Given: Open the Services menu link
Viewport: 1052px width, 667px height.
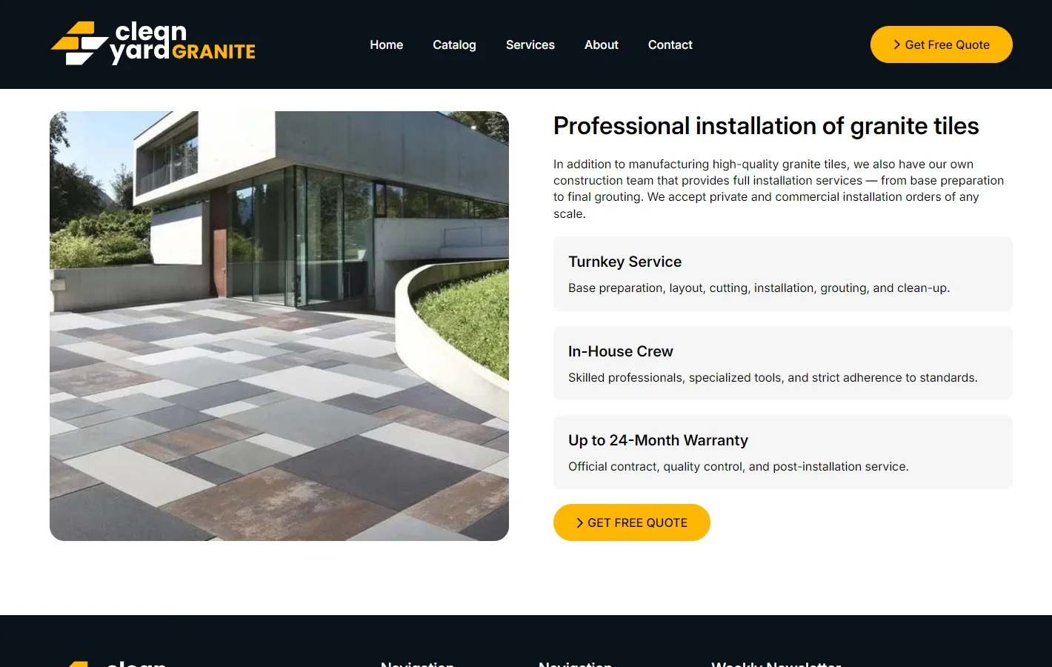Looking at the screenshot, I should point(530,44).
